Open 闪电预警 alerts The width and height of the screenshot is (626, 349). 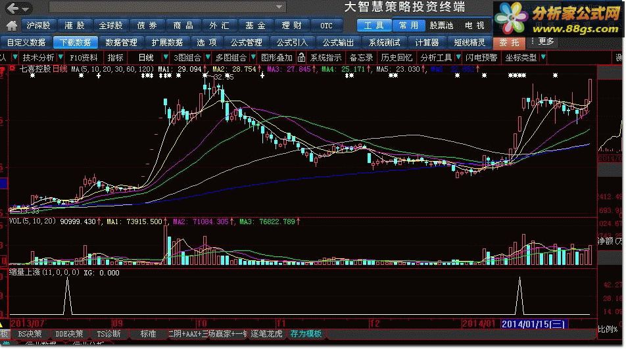pos(481,58)
